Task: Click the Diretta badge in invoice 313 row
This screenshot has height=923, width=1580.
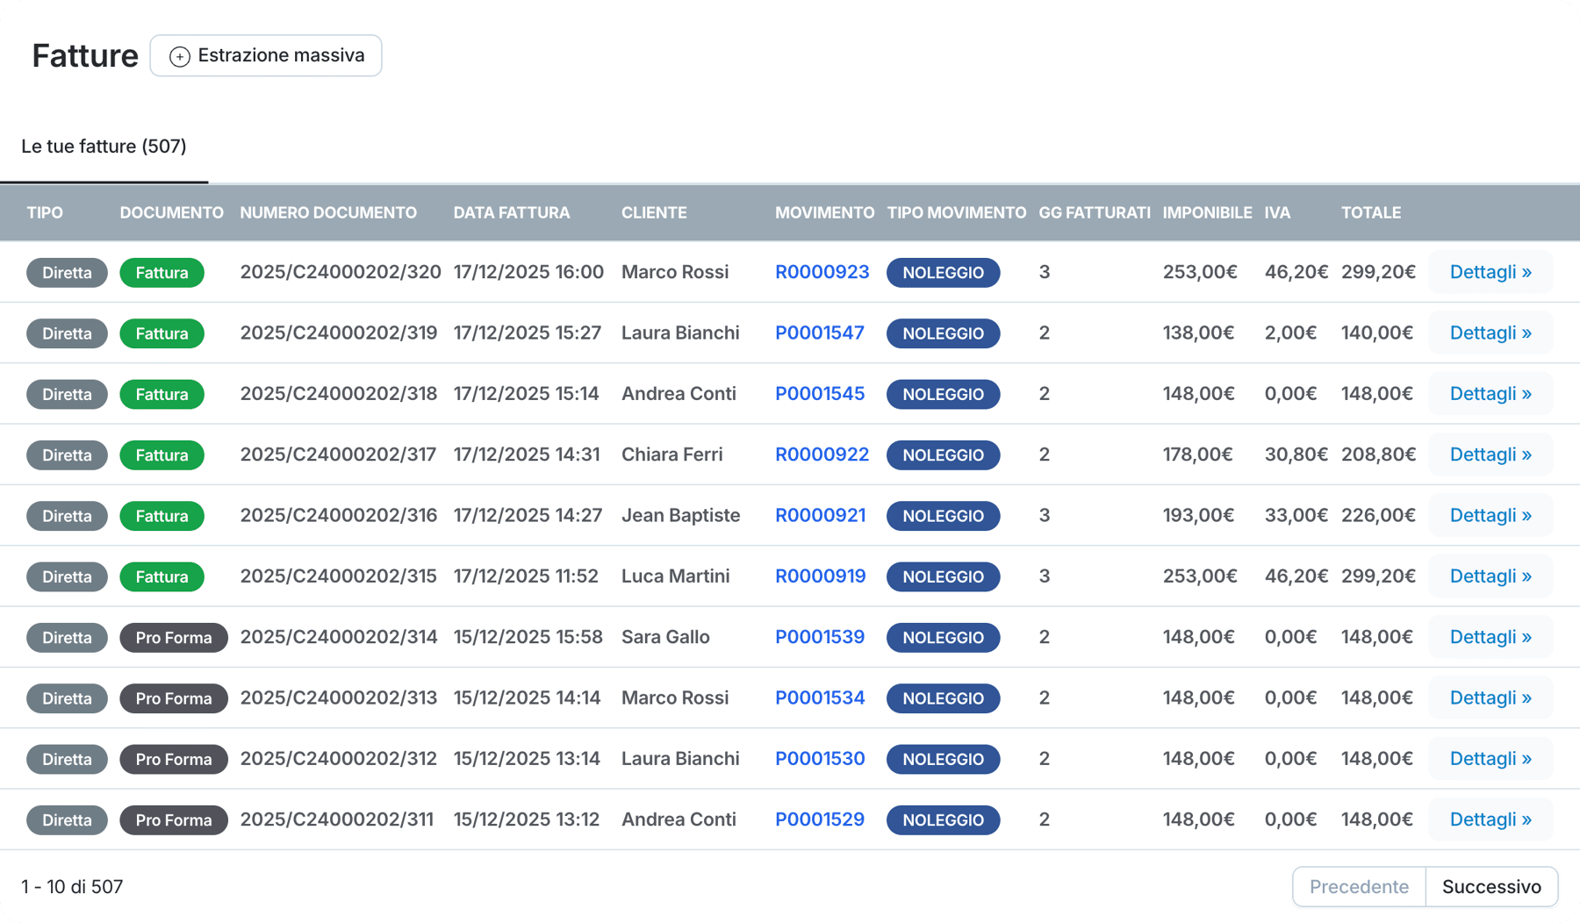Action: (67, 698)
